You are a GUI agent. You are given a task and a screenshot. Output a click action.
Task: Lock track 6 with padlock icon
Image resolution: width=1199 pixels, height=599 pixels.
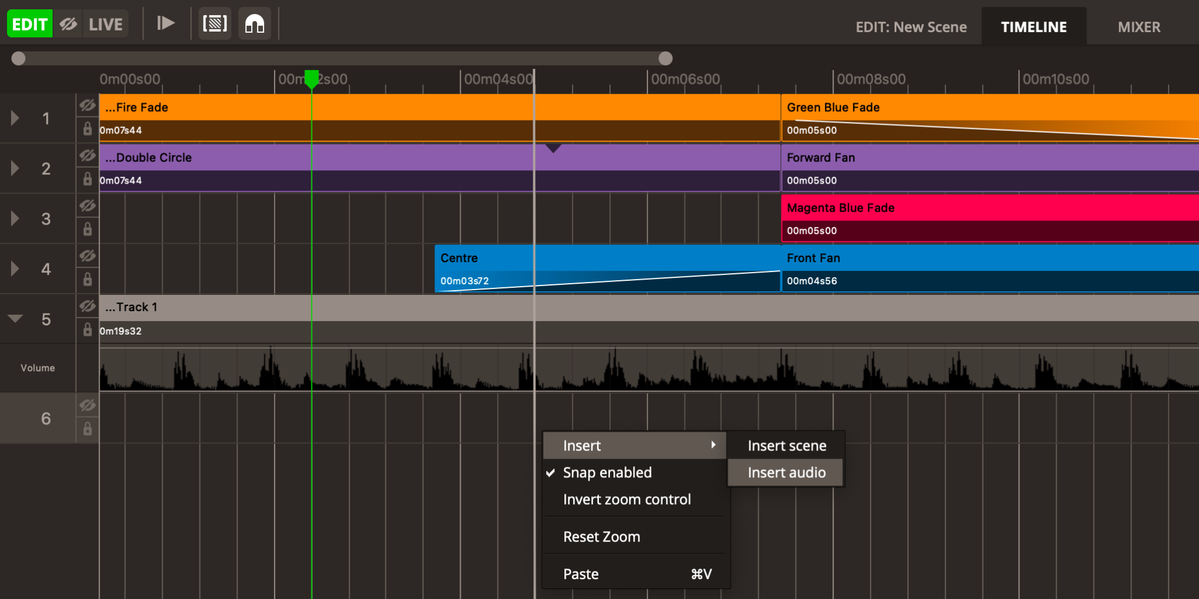(87, 429)
